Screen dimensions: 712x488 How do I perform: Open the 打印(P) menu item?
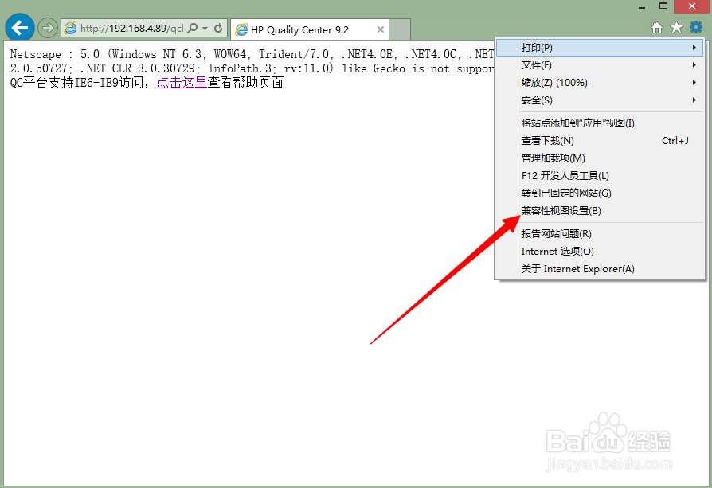click(x=600, y=48)
